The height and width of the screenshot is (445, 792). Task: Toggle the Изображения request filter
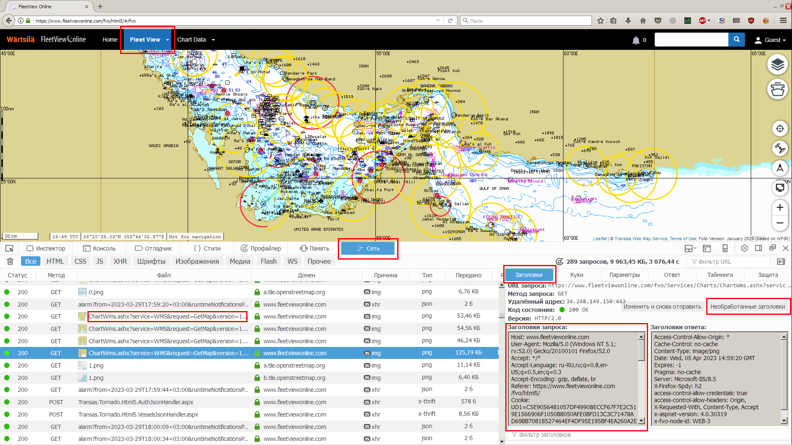tap(197, 261)
